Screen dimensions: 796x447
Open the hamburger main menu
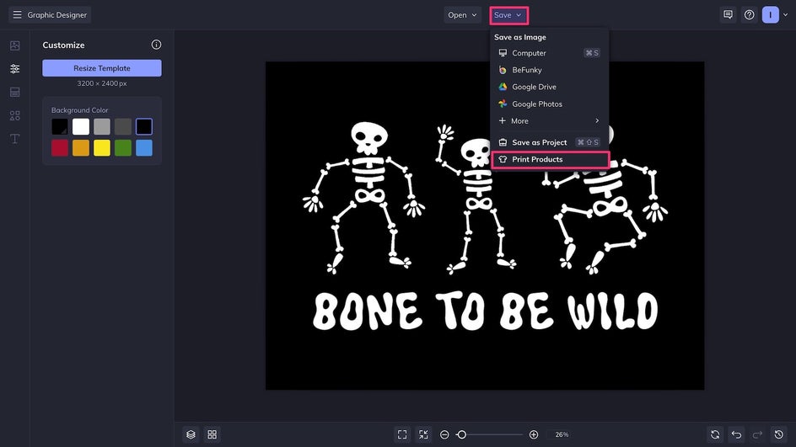(x=17, y=14)
